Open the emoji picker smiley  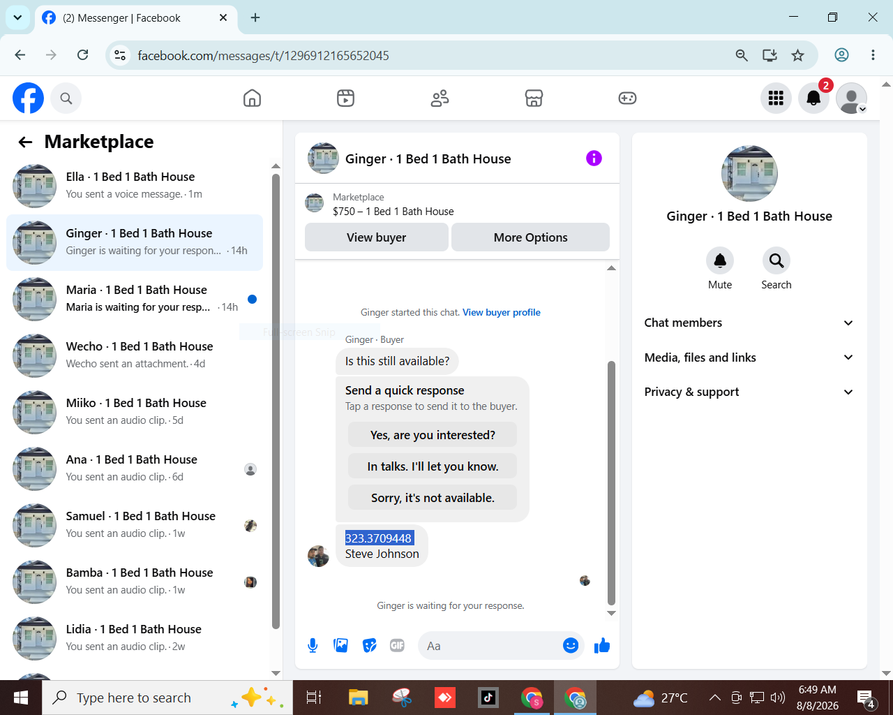click(571, 646)
